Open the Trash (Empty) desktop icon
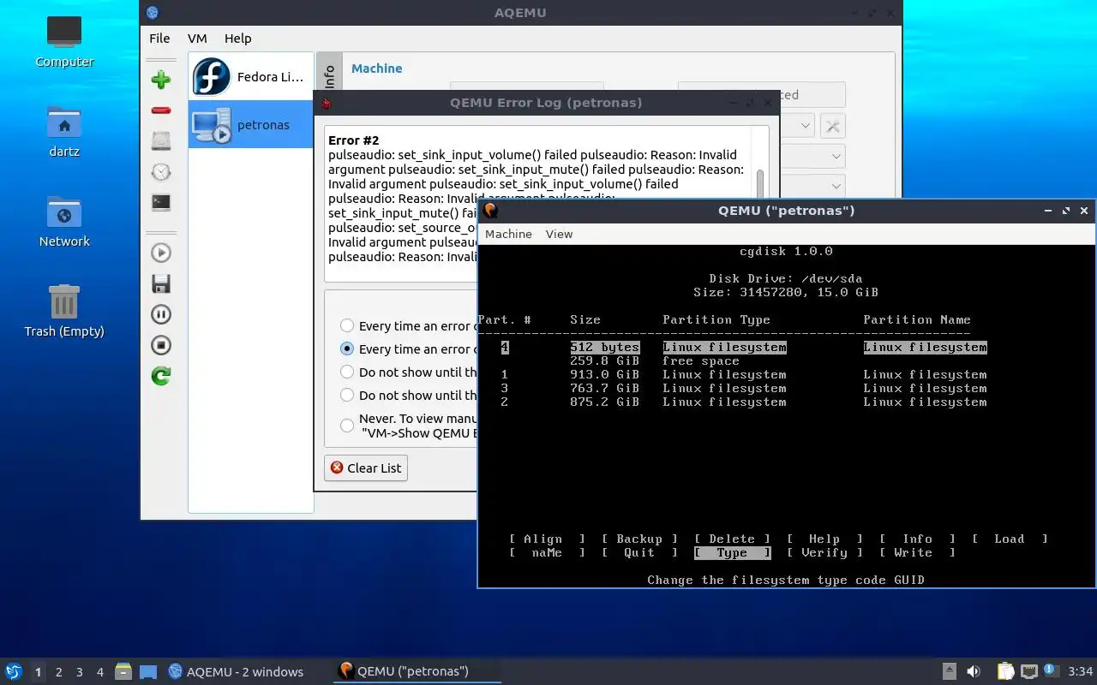The height and width of the screenshot is (685, 1097). [x=64, y=312]
